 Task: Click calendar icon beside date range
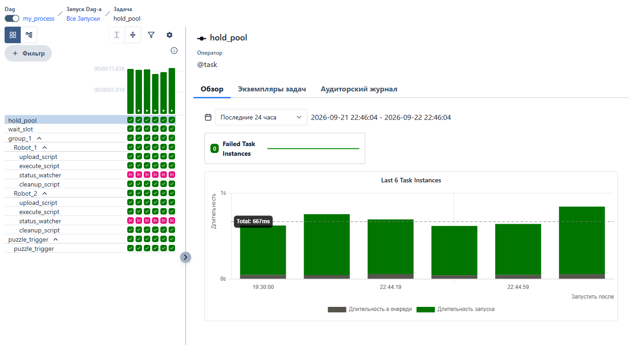click(208, 117)
